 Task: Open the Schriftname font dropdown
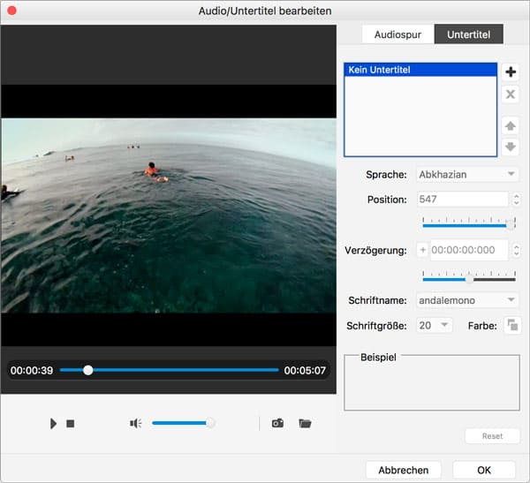pos(466,301)
